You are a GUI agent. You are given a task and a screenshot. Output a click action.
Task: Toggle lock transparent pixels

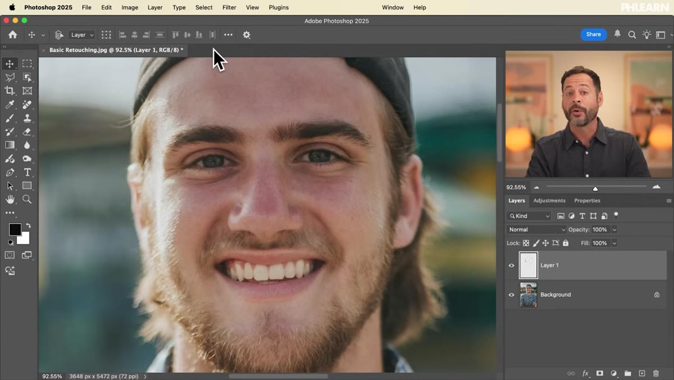click(526, 243)
